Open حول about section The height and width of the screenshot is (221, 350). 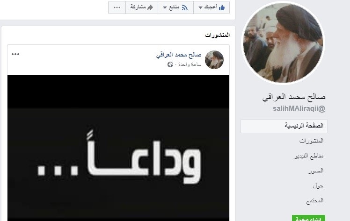click(x=318, y=186)
